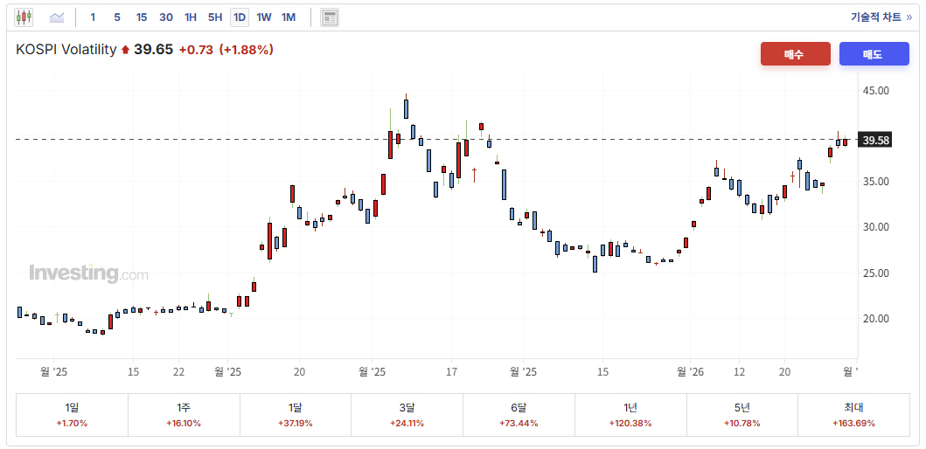The image size is (926, 449).
Task: Click the red 매수 buy button
Action: 796,53
